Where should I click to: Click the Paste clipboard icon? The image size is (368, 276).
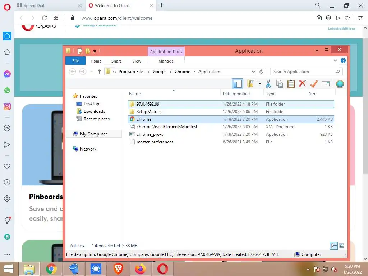291,84
